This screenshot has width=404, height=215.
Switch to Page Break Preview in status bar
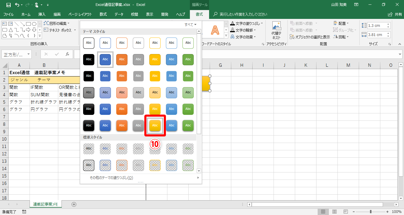point(345,211)
